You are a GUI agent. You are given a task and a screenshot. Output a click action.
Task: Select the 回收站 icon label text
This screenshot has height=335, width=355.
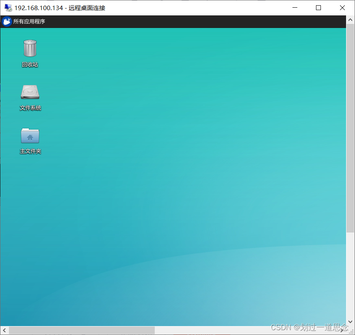pyautogui.click(x=29, y=64)
